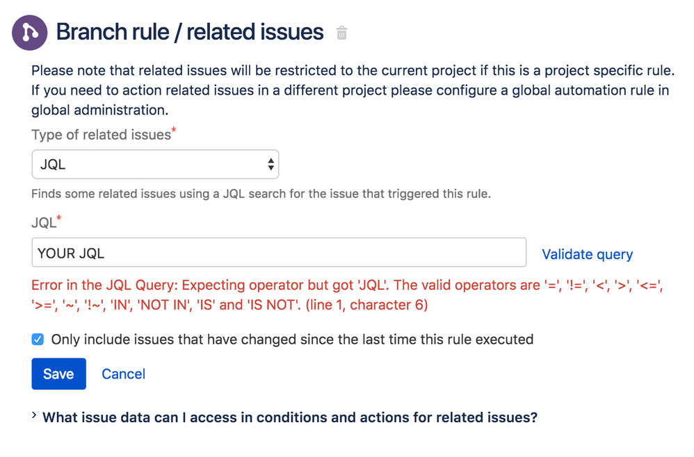Save the branch rule
This screenshot has height=457, width=694.
59,374
